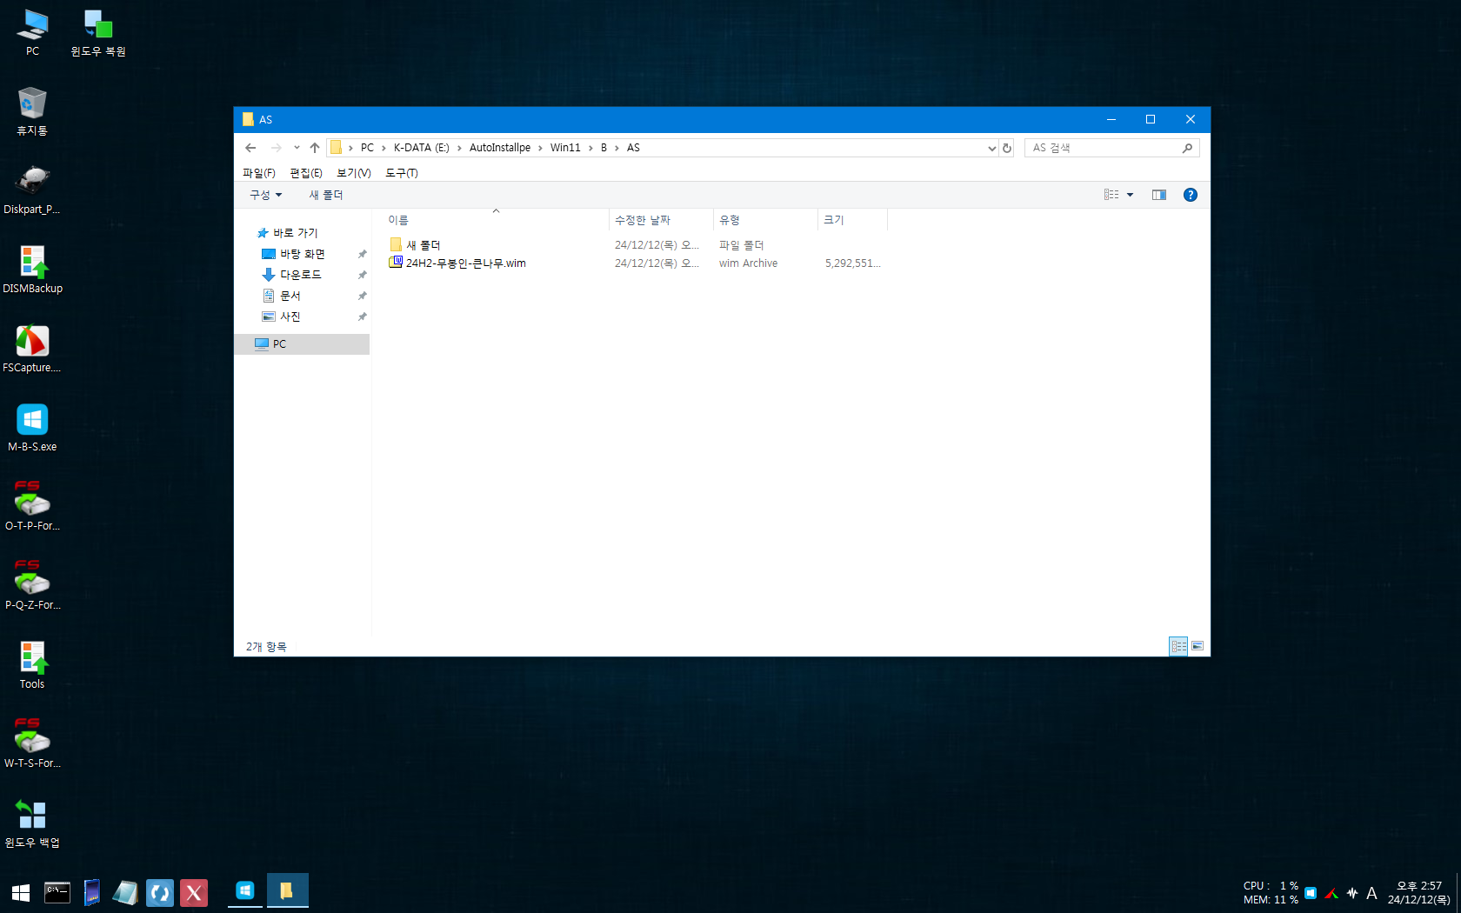Navigate to Win11 in breadcrumb
Screen dimensions: 1461x913
coord(565,148)
